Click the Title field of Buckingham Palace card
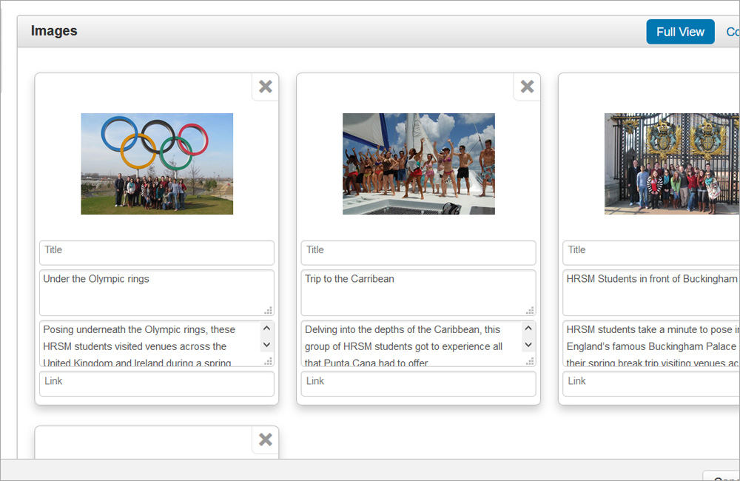The height and width of the screenshot is (481, 740). pyautogui.click(x=651, y=252)
